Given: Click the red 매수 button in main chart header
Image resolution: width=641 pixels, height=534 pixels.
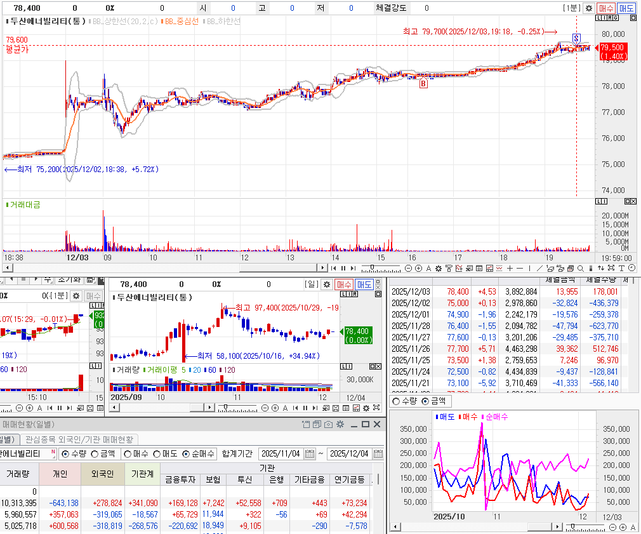Looking at the screenshot, I should pyautogui.click(x=606, y=8).
